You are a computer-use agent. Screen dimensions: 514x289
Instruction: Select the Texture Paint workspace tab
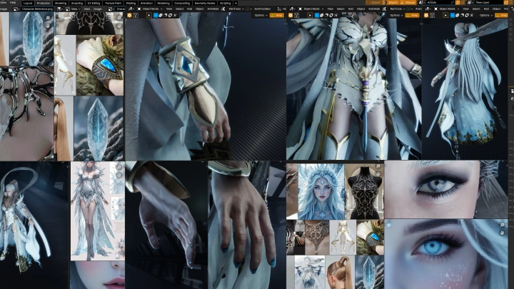[x=113, y=3]
